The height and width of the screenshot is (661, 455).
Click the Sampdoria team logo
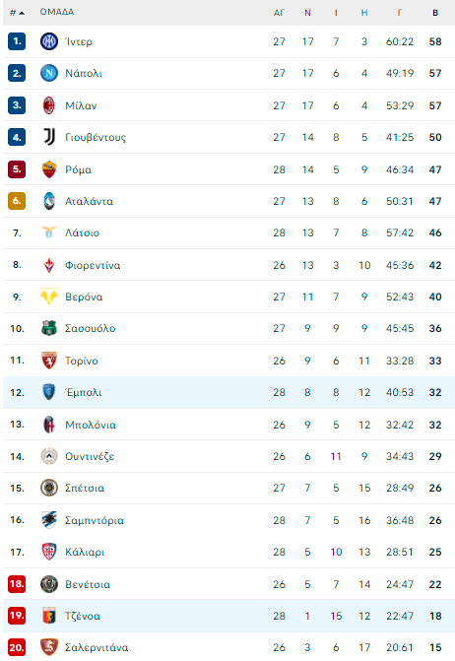pos(49,520)
